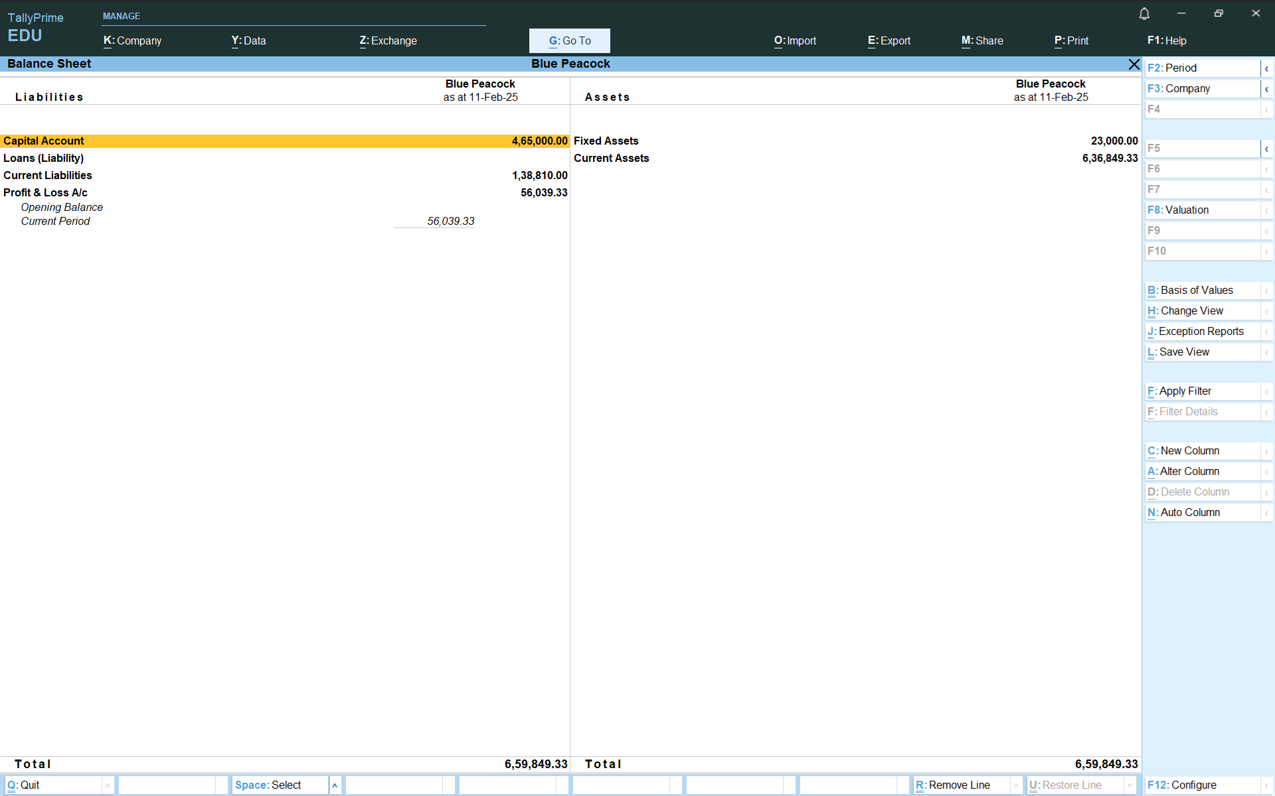Open the P: Print menu
1275x796 pixels.
tap(1071, 40)
